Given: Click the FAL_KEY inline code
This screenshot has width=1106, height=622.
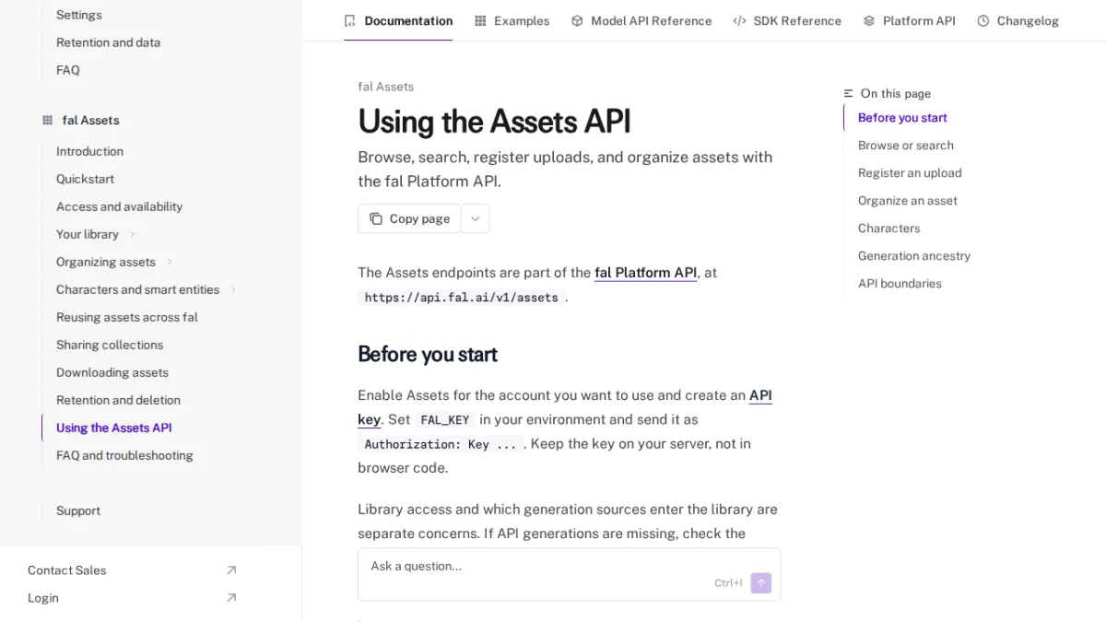Looking at the screenshot, I should pos(445,420).
